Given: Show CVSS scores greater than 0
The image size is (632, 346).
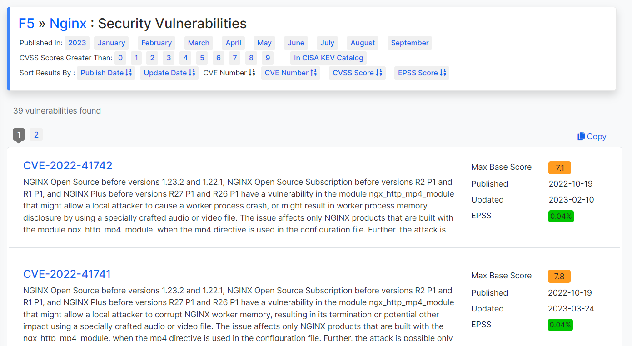Looking at the screenshot, I should click(x=120, y=58).
